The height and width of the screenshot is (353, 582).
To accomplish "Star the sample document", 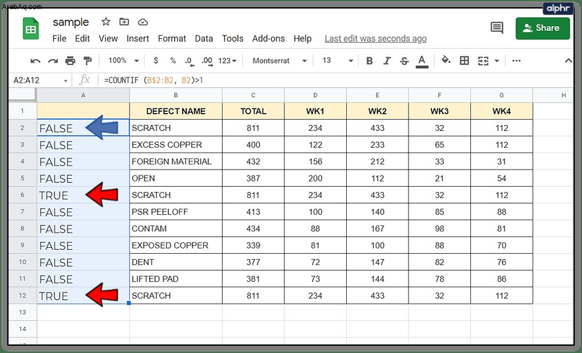I will click(106, 22).
